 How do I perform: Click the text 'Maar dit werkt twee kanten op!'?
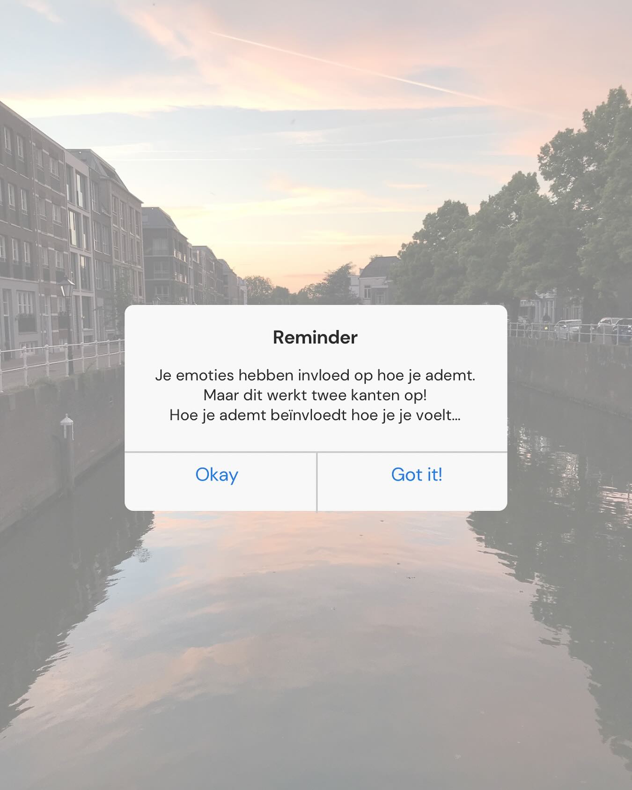click(x=315, y=395)
